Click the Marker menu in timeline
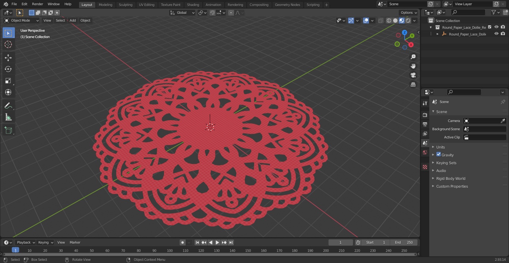The height and width of the screenshot is (263, 509). click(x=75, y=242)
